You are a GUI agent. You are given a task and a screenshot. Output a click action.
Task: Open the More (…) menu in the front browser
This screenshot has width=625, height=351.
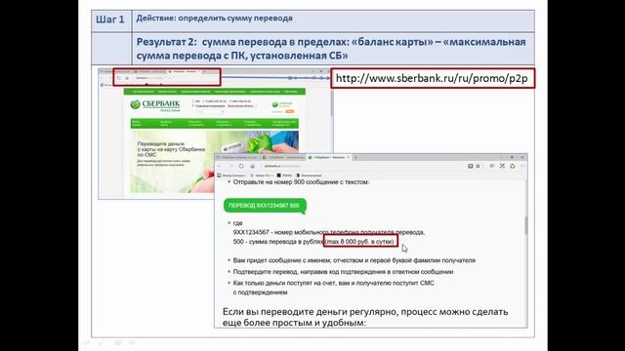pyautogui.click(x=522, y=166)
